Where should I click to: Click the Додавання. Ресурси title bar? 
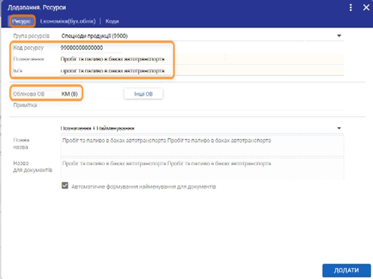(154, 8)
